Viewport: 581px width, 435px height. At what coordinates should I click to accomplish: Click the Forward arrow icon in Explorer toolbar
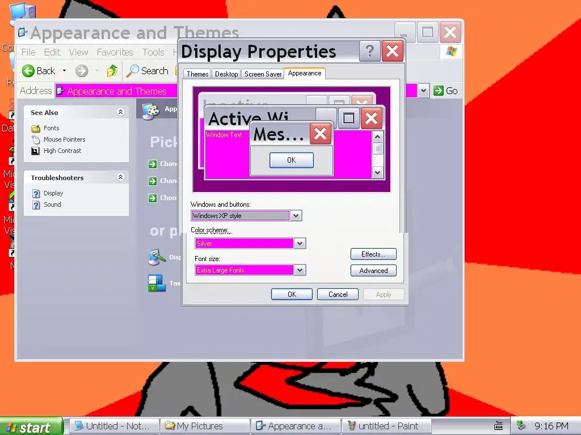pyautogui.click(x=82, y=71)
